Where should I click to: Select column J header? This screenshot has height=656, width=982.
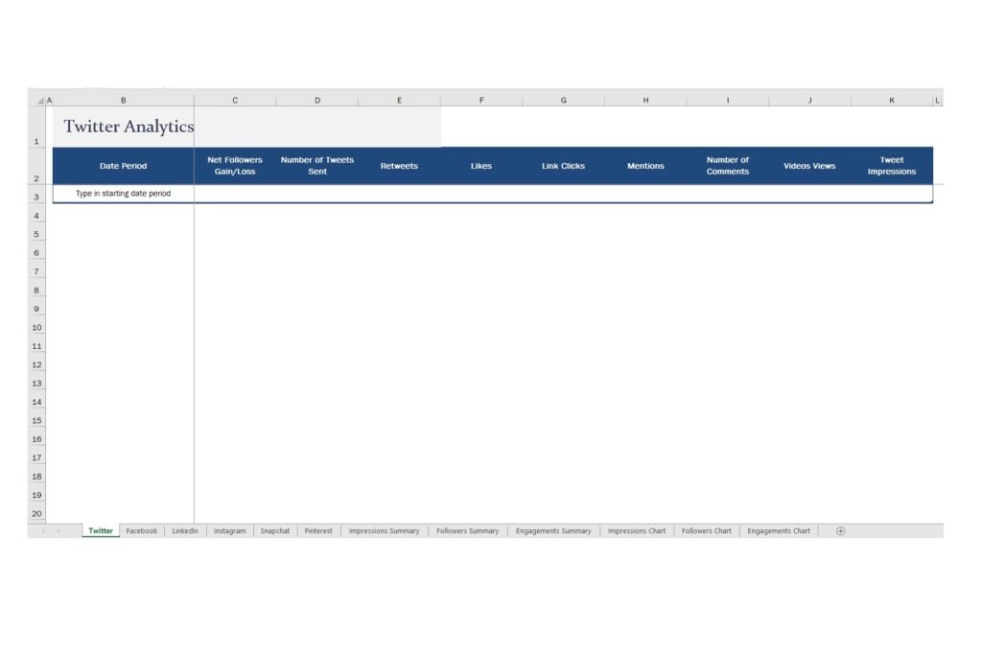click(809, 101)
